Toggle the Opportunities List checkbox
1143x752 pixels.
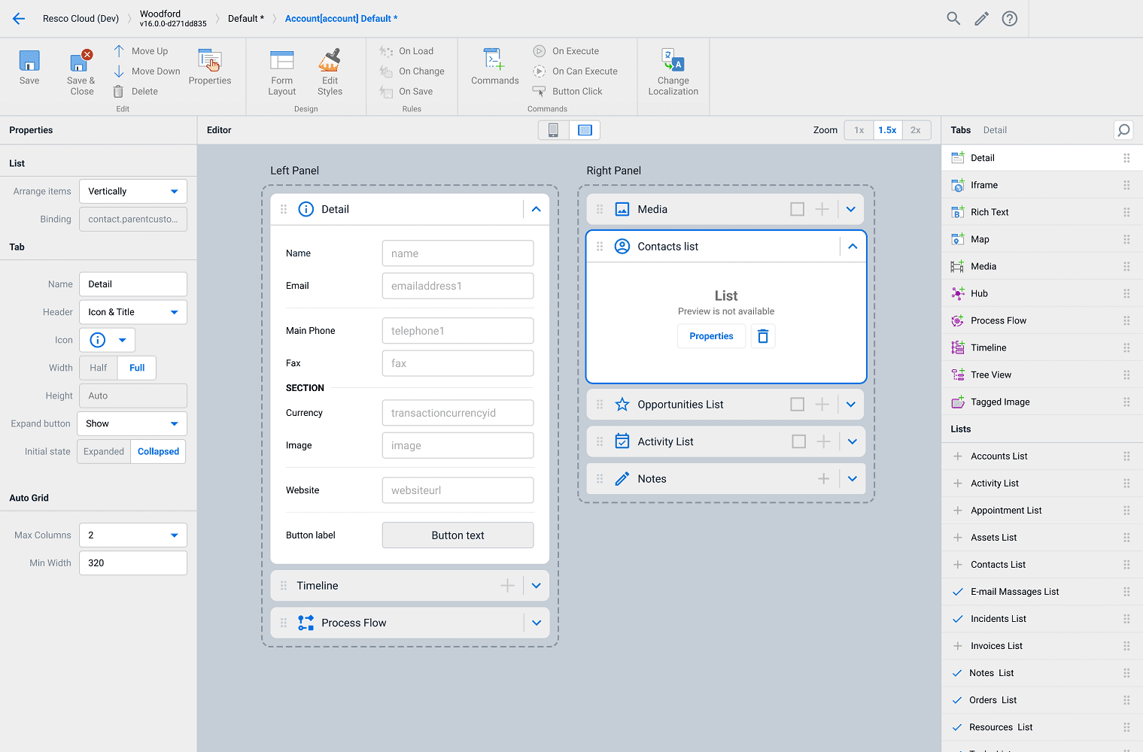tap(797, 405)
